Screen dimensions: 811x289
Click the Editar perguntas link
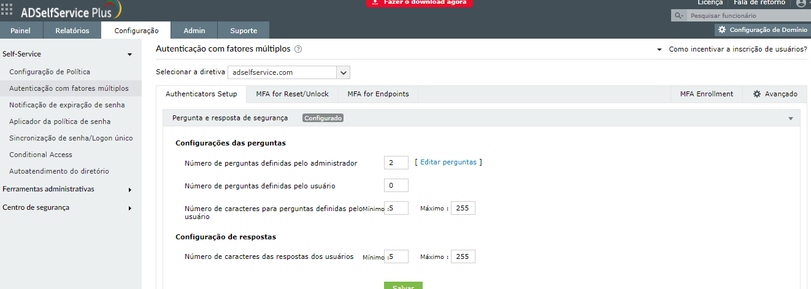[x=448, y=163]
